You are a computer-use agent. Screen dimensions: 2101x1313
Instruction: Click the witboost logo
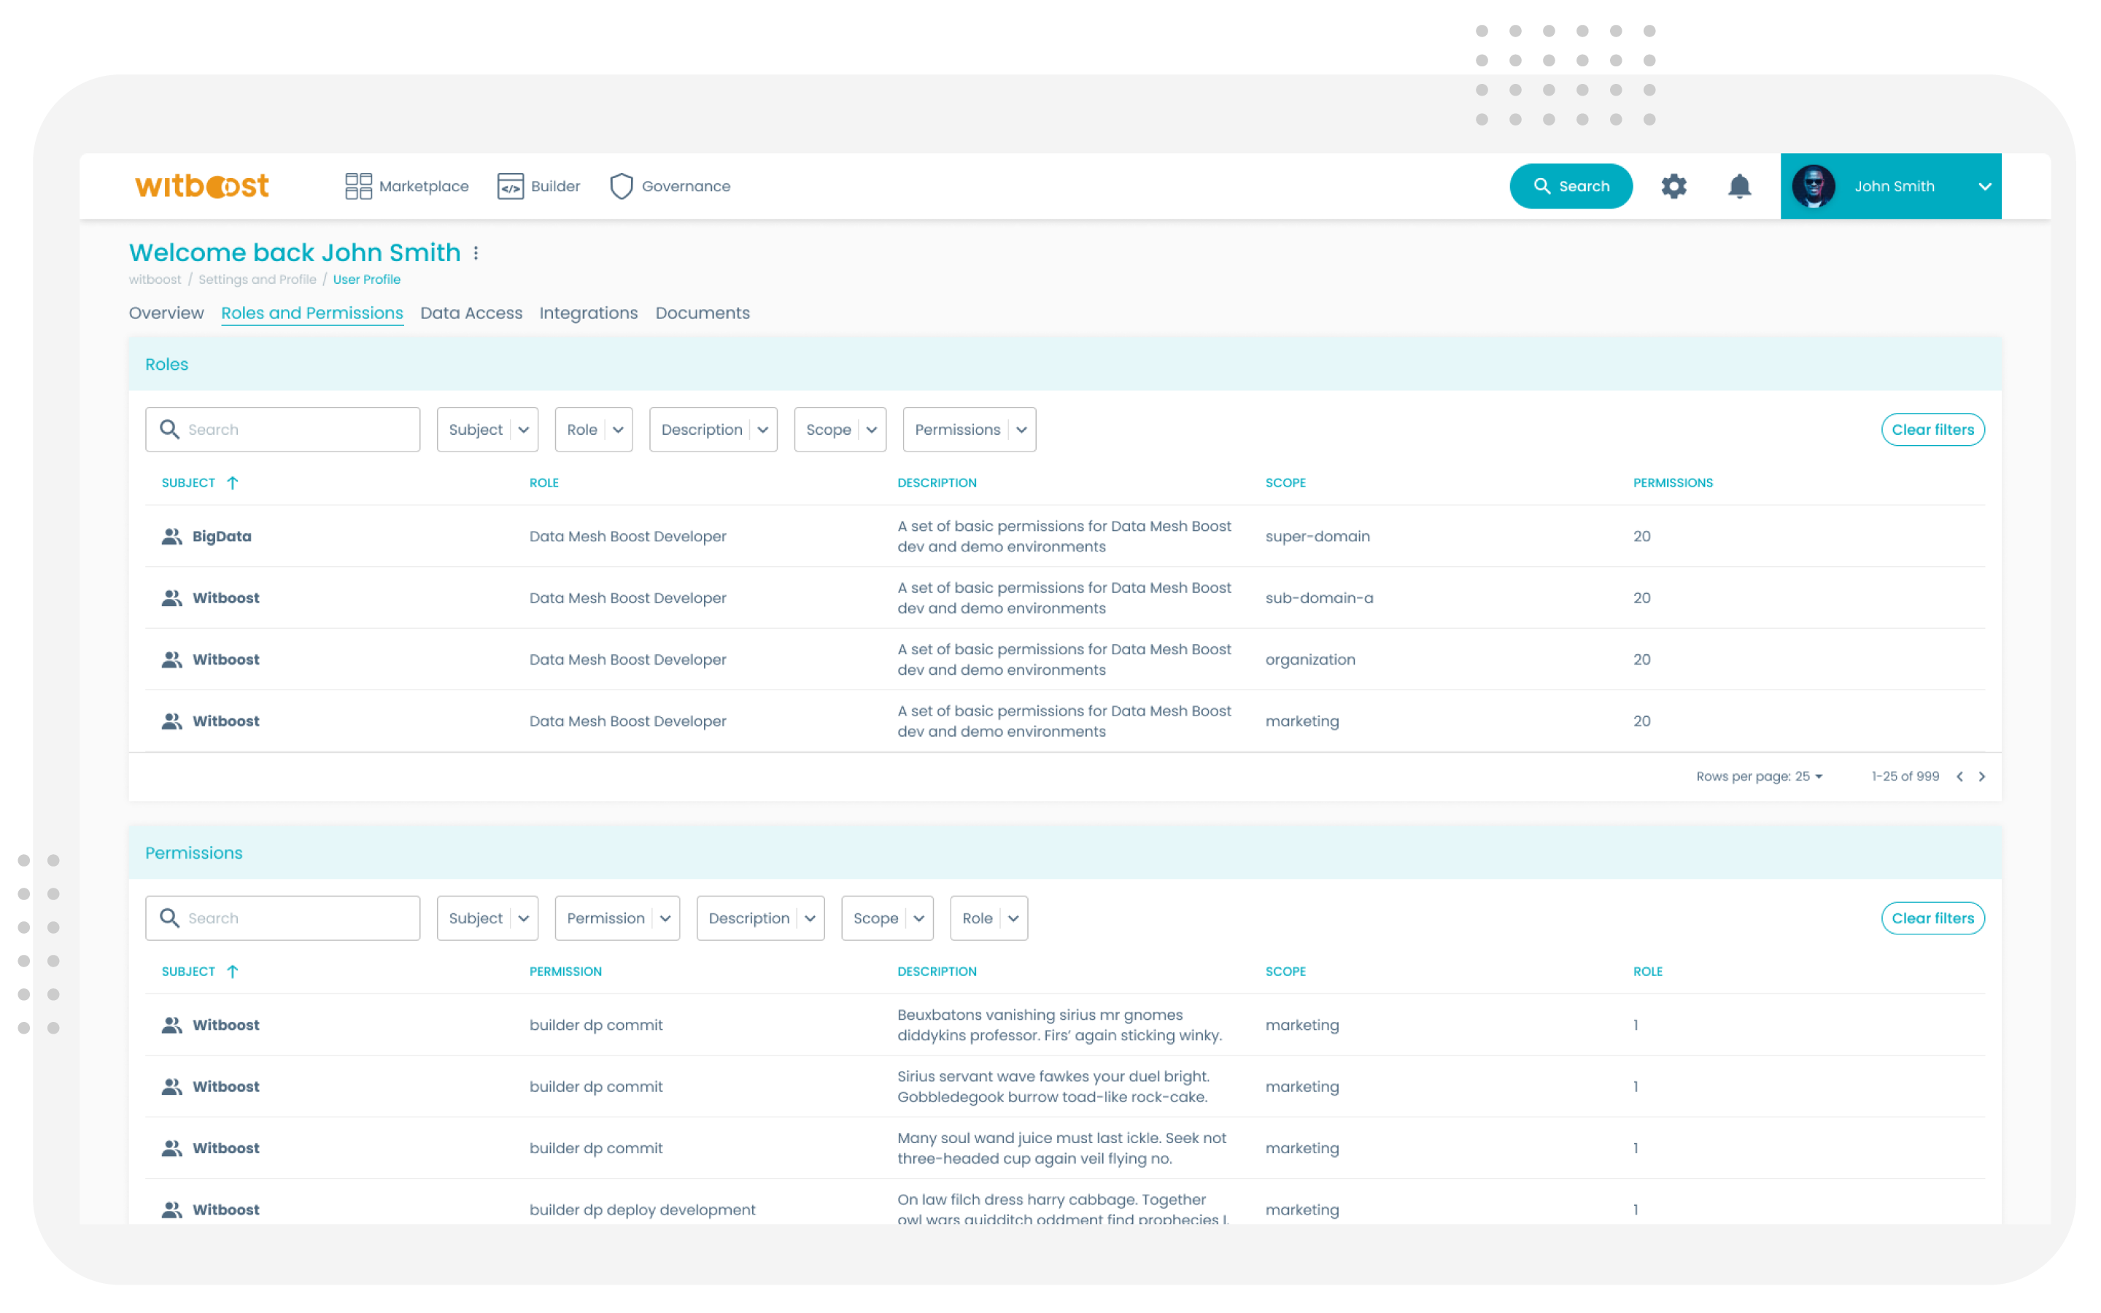click(201, 186)
